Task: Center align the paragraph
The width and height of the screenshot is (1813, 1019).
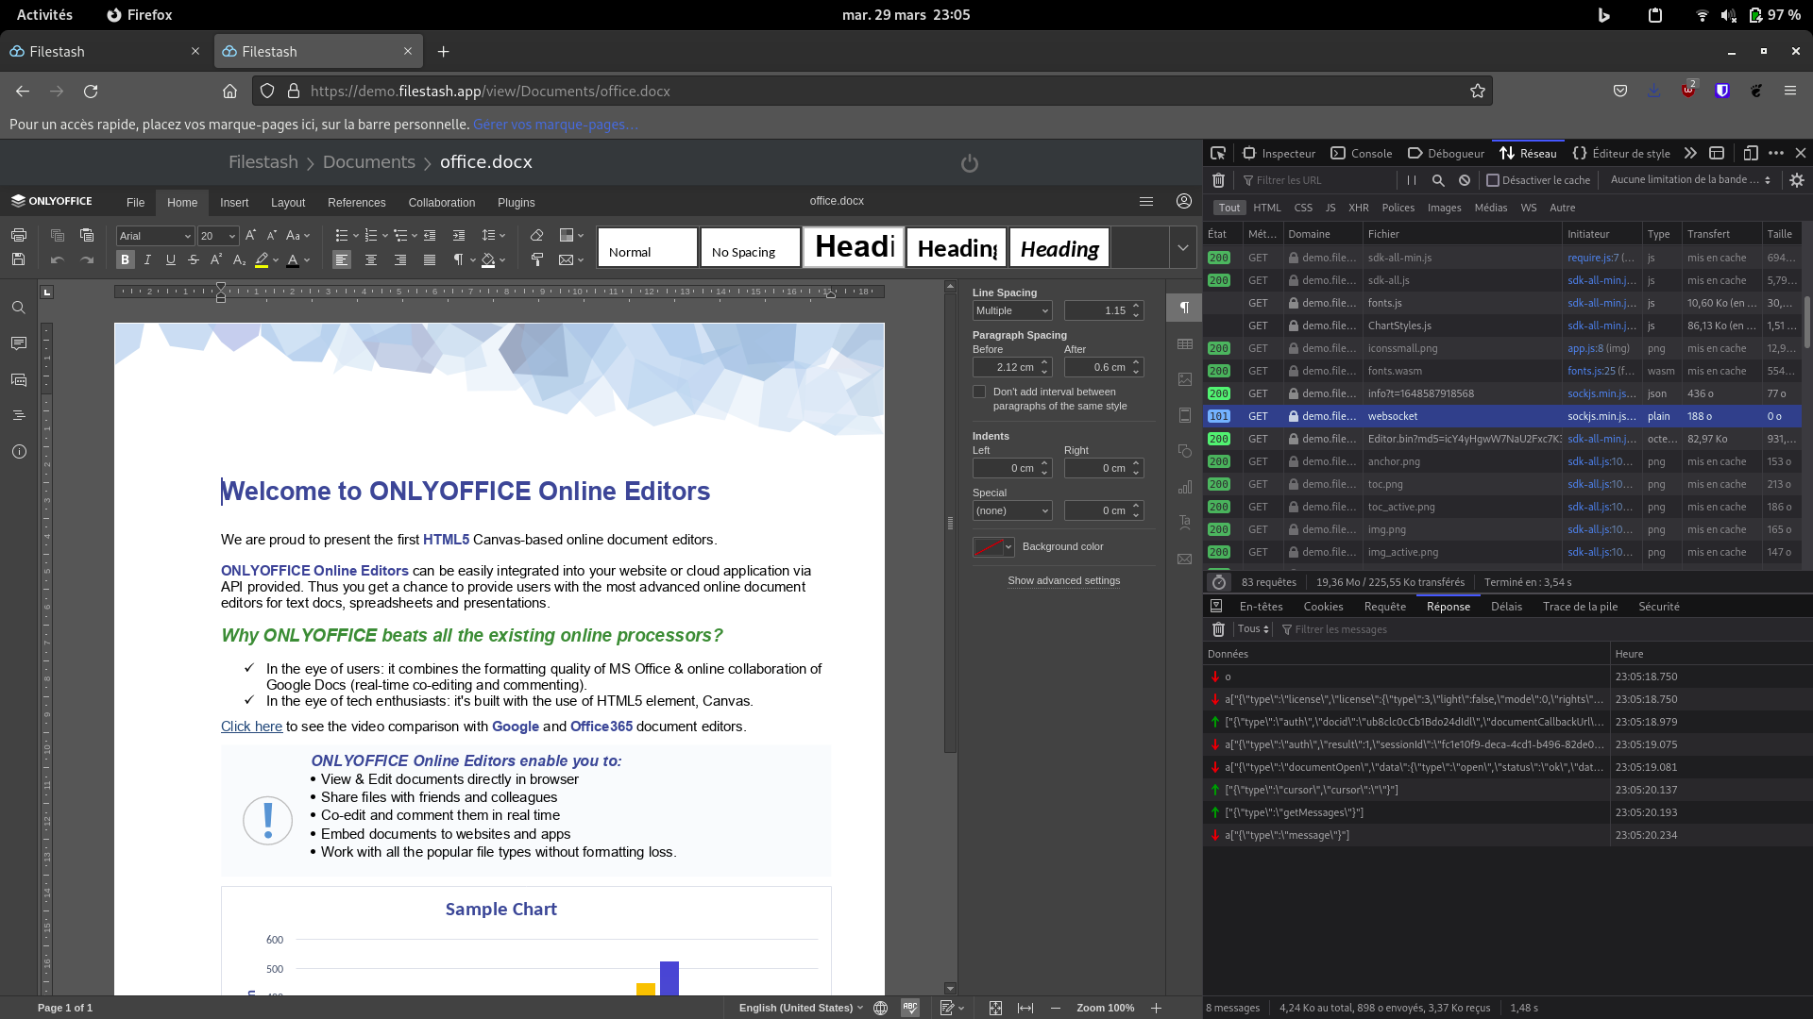Action: (371, 259)
